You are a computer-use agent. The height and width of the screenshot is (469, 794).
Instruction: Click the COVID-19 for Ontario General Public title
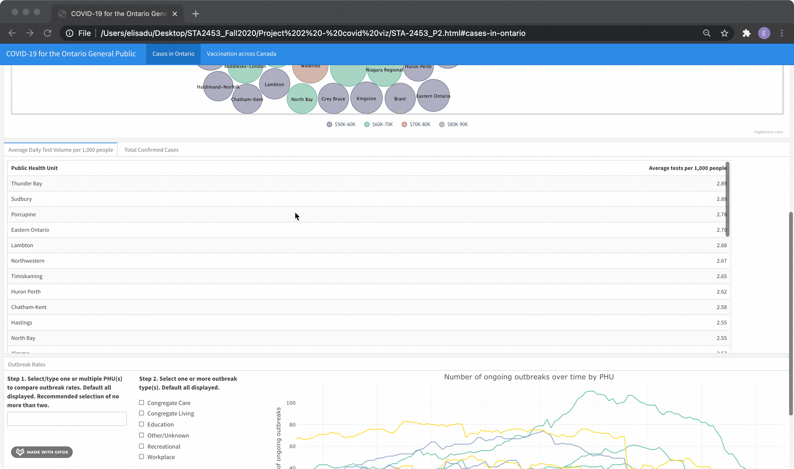71,54
